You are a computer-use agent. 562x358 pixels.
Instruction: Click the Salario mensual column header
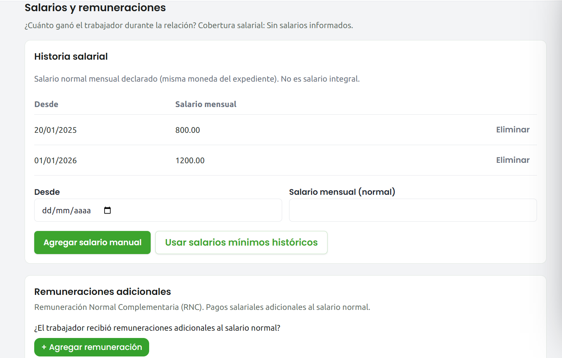pos(206,104)
